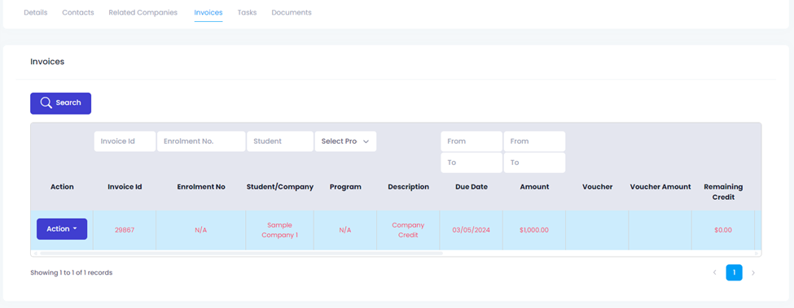Click the horizontal table scrollbar
Image resolution: width=794 pixels, height=308 pixels.
coord(241,253)
